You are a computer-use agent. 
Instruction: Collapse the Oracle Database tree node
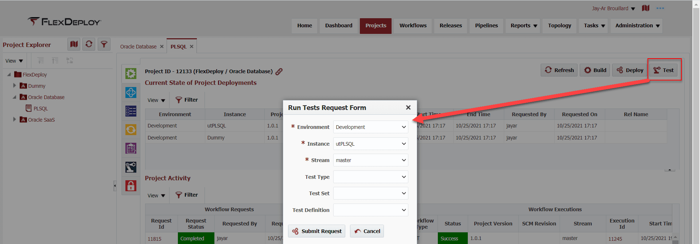click(15, 97)
